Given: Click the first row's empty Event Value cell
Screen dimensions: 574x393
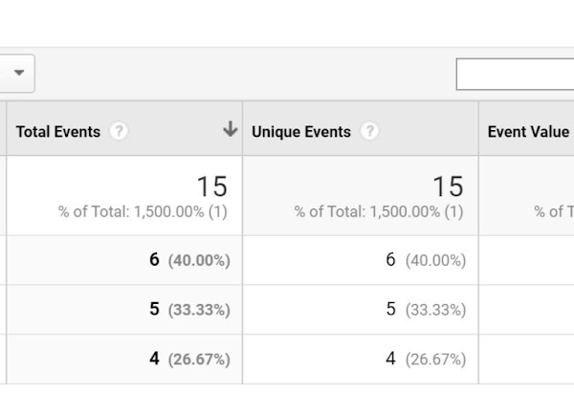Looking at the screenshot, I should pos(526,260).
